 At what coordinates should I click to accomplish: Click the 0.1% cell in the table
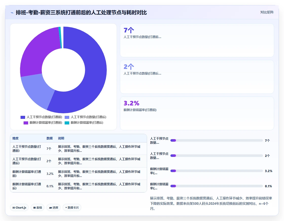(x=50, y=186)
